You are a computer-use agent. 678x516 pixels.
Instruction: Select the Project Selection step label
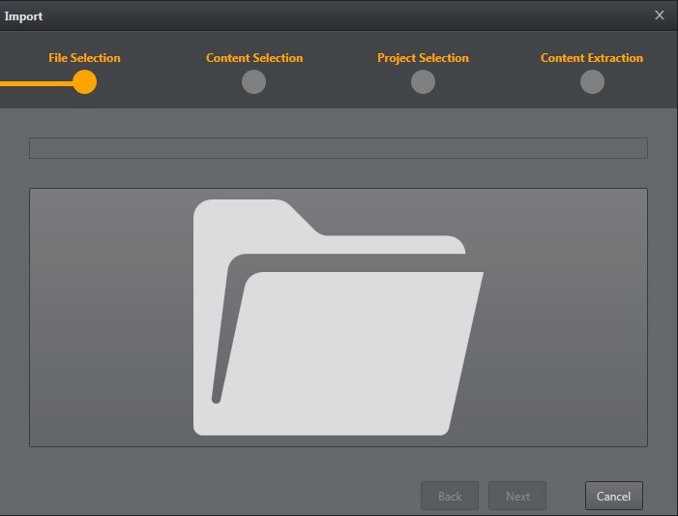[x=423, y=58]
